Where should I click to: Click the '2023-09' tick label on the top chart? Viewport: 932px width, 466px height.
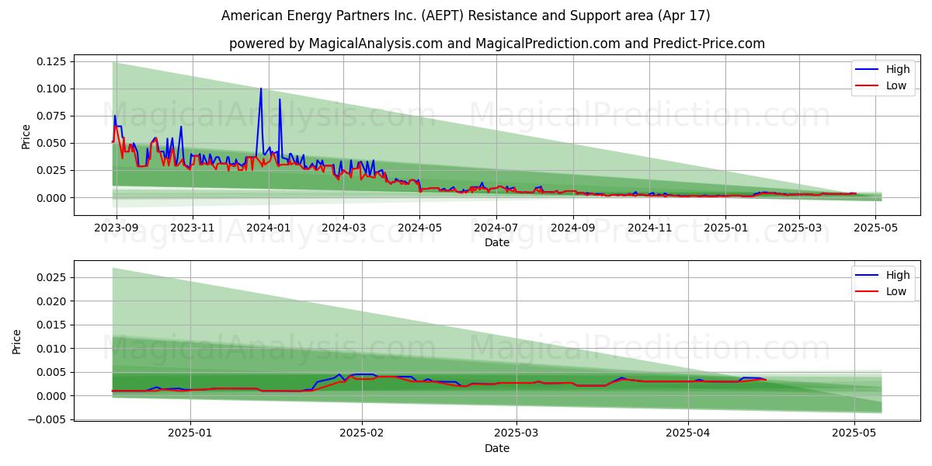(116, 228)
